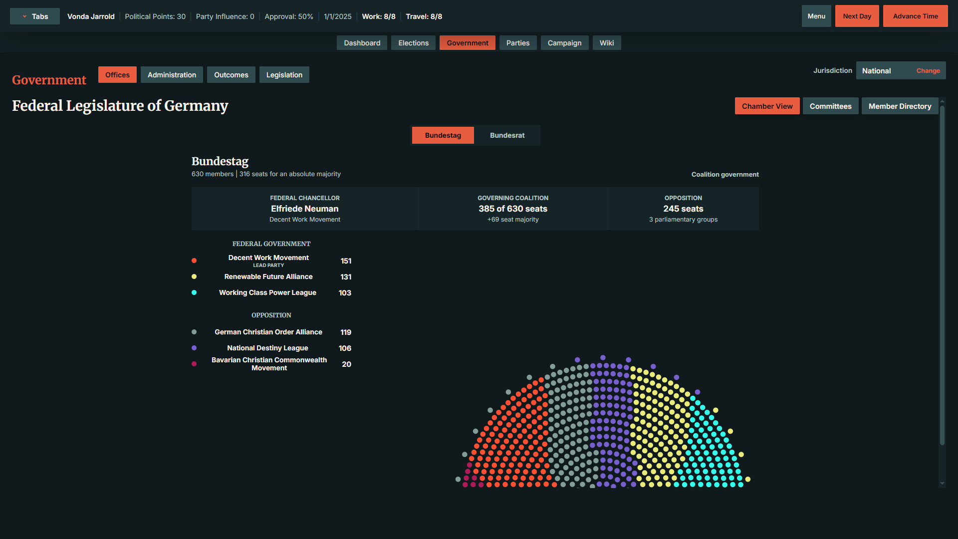Screen dimensions: 958x539
Task: Click the Vonda Jarrold player name
Action: click(91, 16)
